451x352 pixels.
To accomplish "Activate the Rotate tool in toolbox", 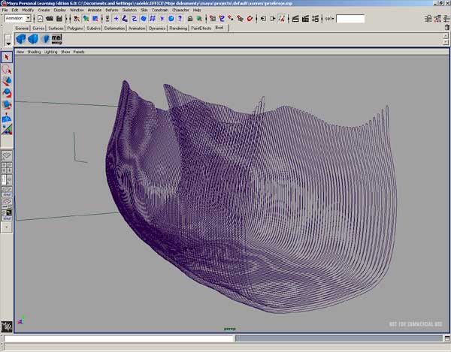I will [7, 93].
